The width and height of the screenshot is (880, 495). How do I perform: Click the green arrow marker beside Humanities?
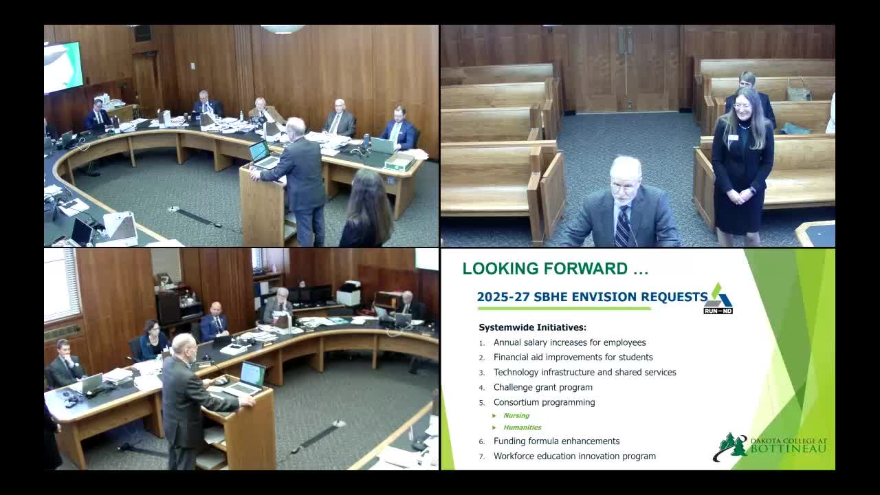pos(494,427)
